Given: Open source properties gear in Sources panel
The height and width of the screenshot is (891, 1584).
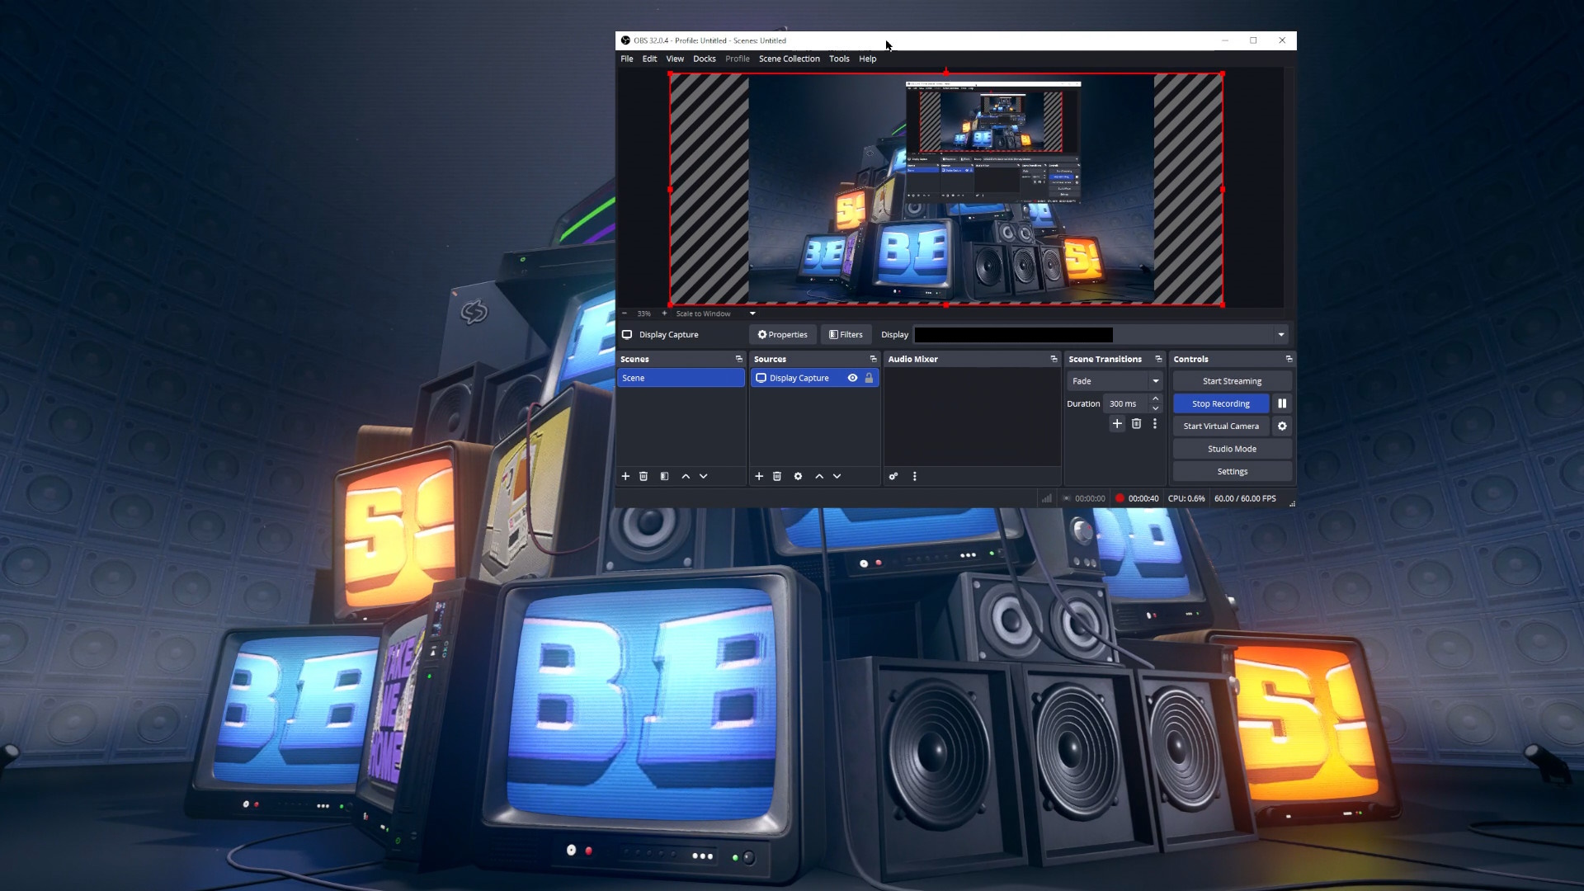Looking at the screenshot, I should click(x=798, y=476).
